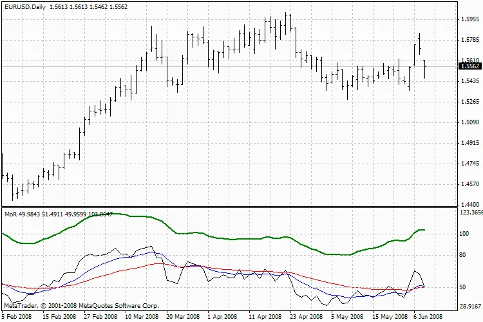The width and height of the screenshot is (483, 322).
Task: Click the 6 Jun 2008 date label
Action: coord(427,317)
